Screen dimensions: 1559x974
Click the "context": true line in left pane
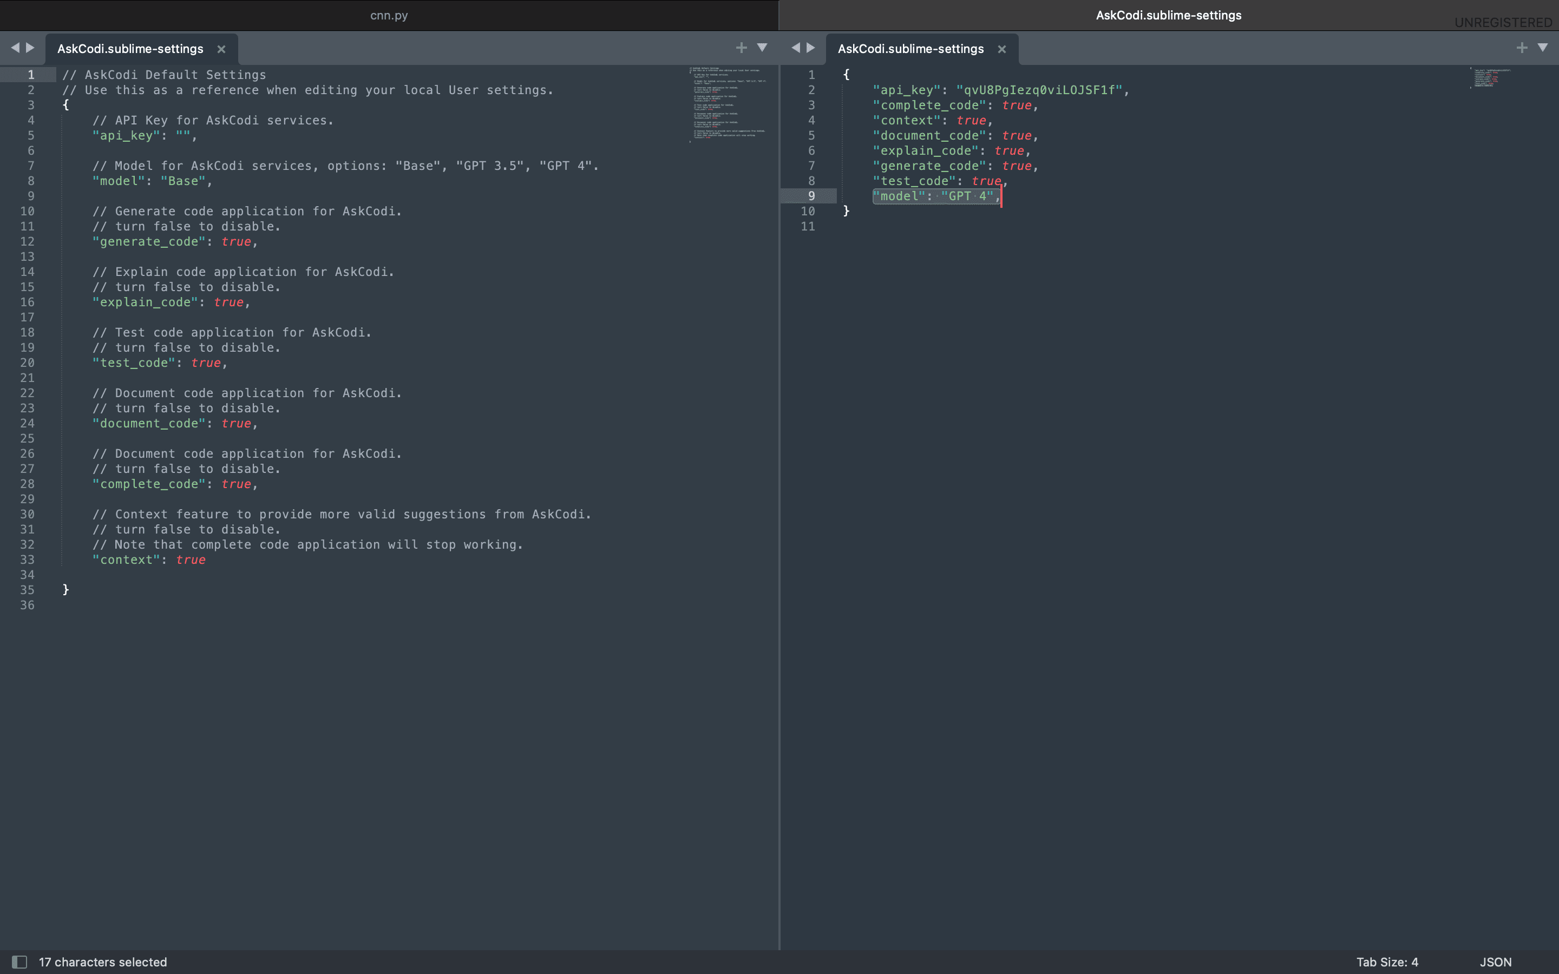tap(149, 560)
